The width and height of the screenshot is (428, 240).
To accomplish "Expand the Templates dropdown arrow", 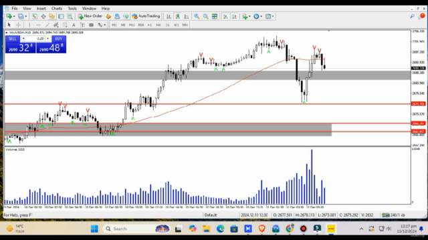I will [x=273, y=16].
